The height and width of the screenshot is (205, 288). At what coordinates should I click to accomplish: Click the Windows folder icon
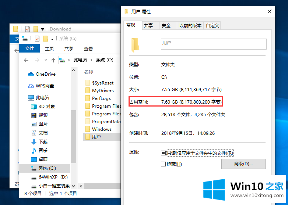click(88, 129)
